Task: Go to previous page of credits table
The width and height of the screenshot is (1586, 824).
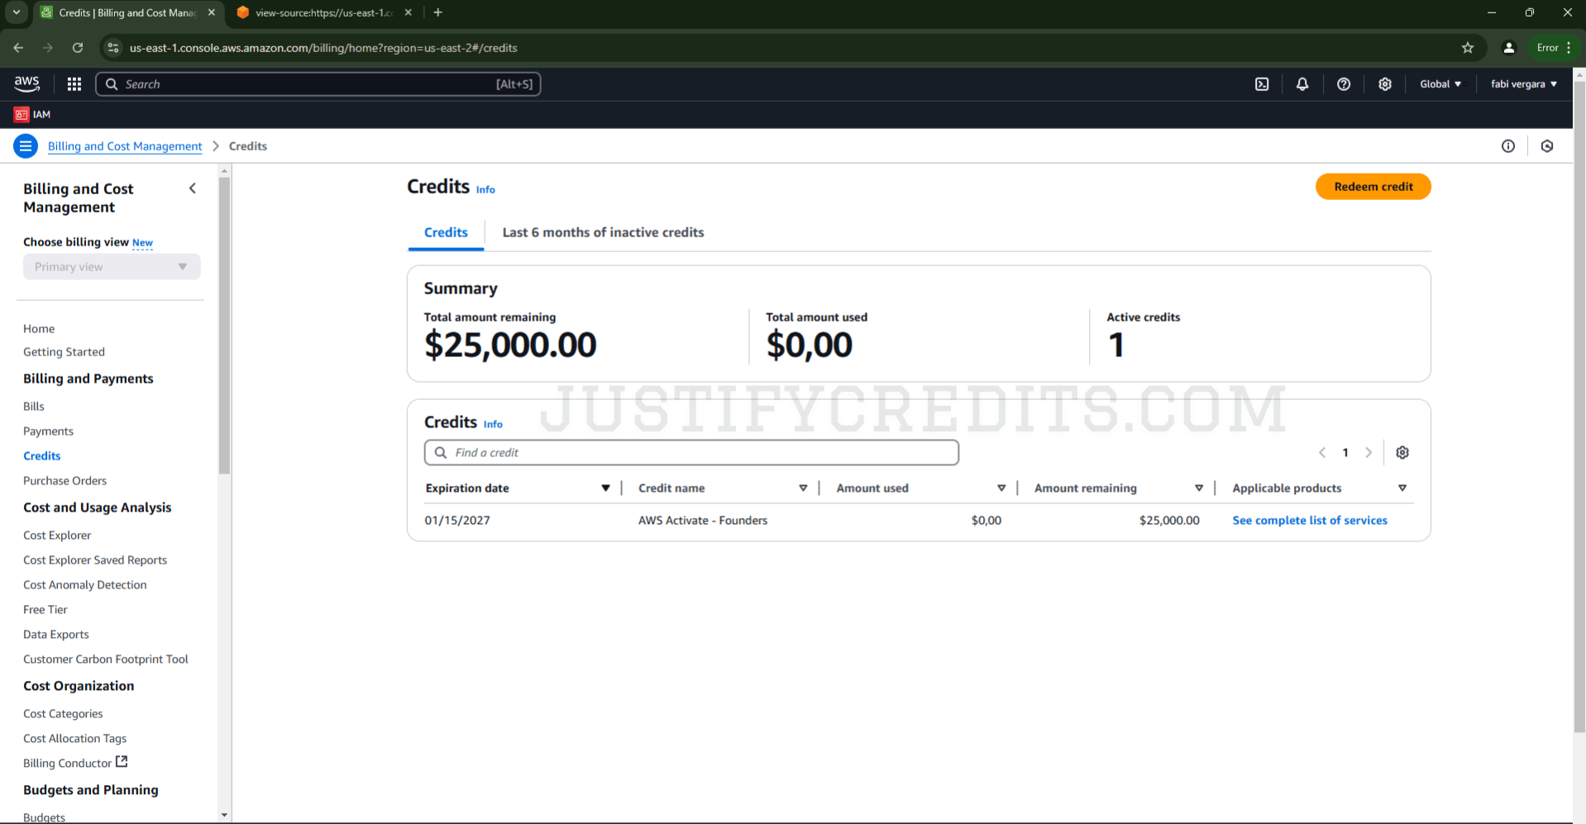Action: [1322, 453]
